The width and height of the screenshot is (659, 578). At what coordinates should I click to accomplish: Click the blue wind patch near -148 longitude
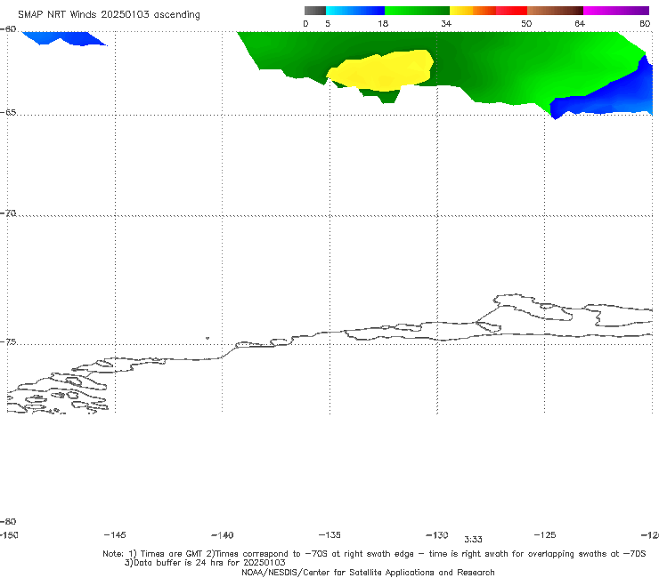(x=63, y=38)
